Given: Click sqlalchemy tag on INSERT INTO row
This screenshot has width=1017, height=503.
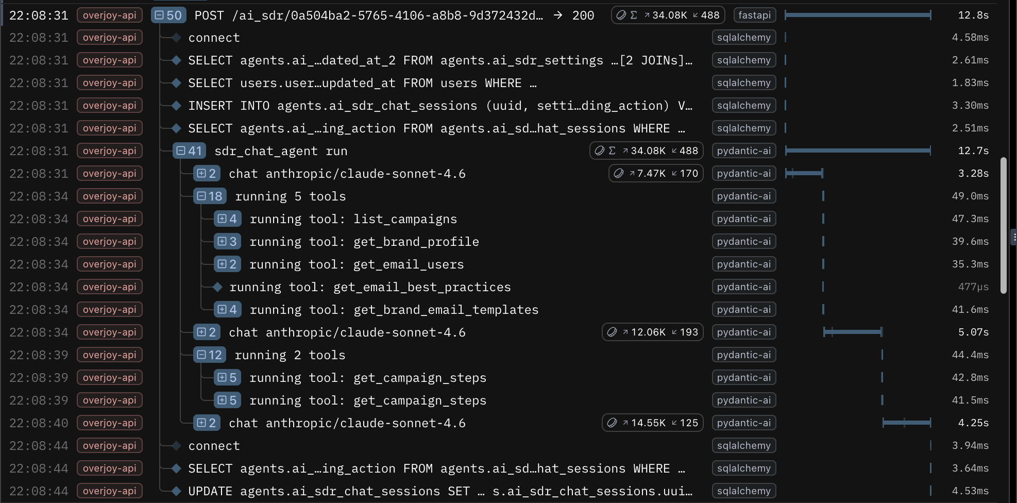Looking at the screenshot, I should 744,106.
